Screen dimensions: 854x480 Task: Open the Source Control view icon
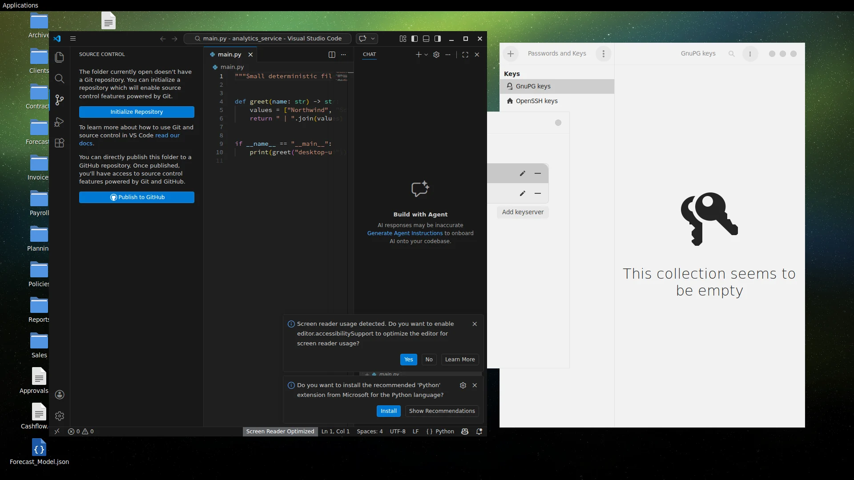click(x=59, y=100)
